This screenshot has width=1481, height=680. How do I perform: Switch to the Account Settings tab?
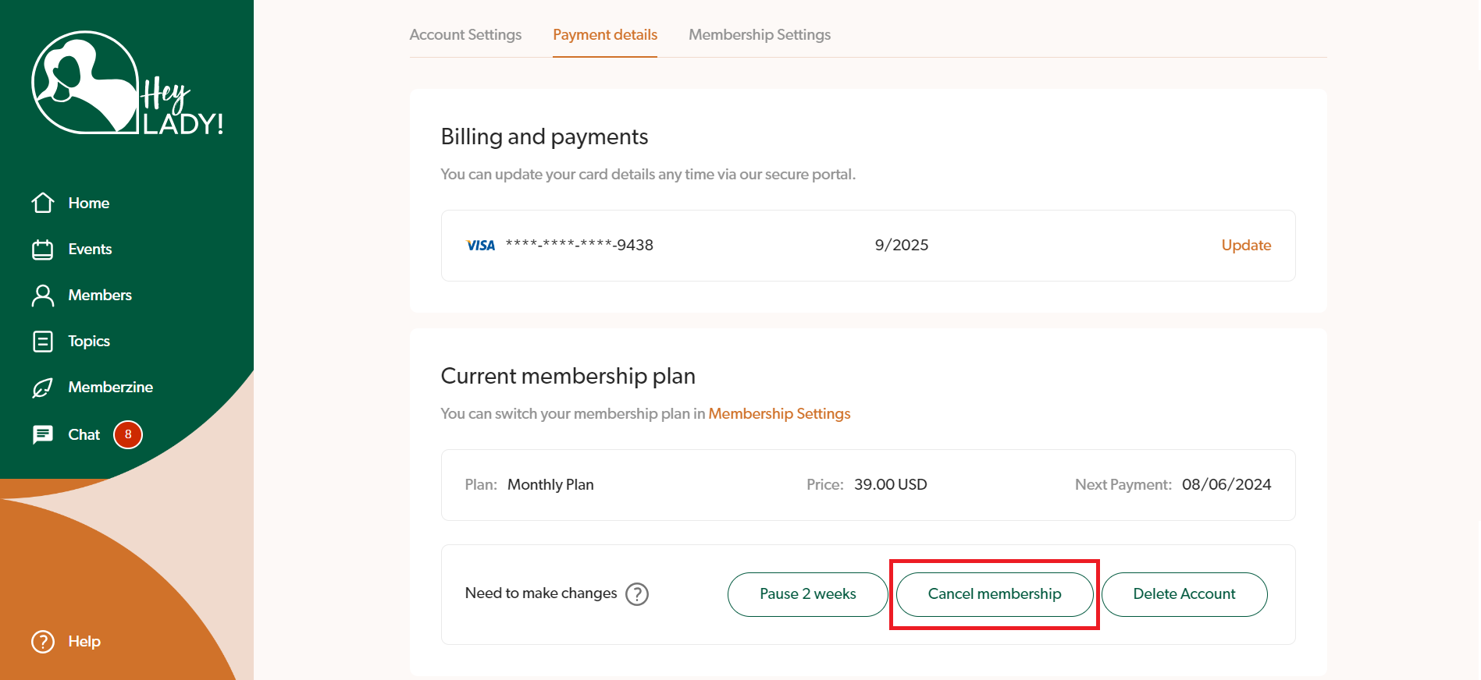465,35
